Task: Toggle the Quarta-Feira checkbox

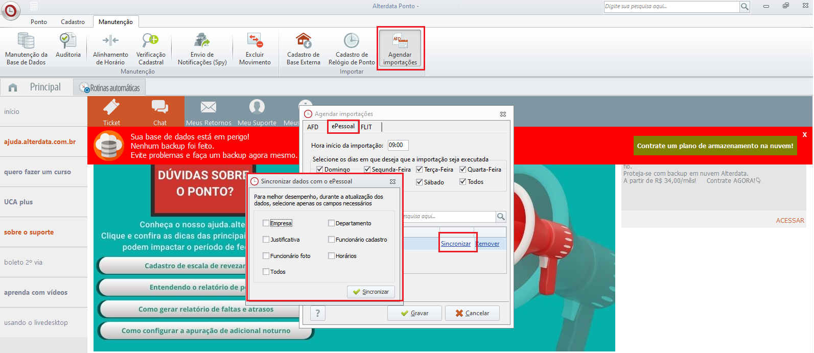Action: [x=462, y=170]
